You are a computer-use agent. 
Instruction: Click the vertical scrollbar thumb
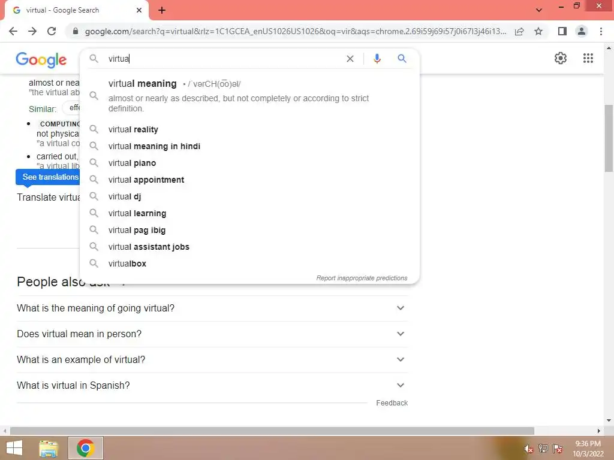[608, 138]
